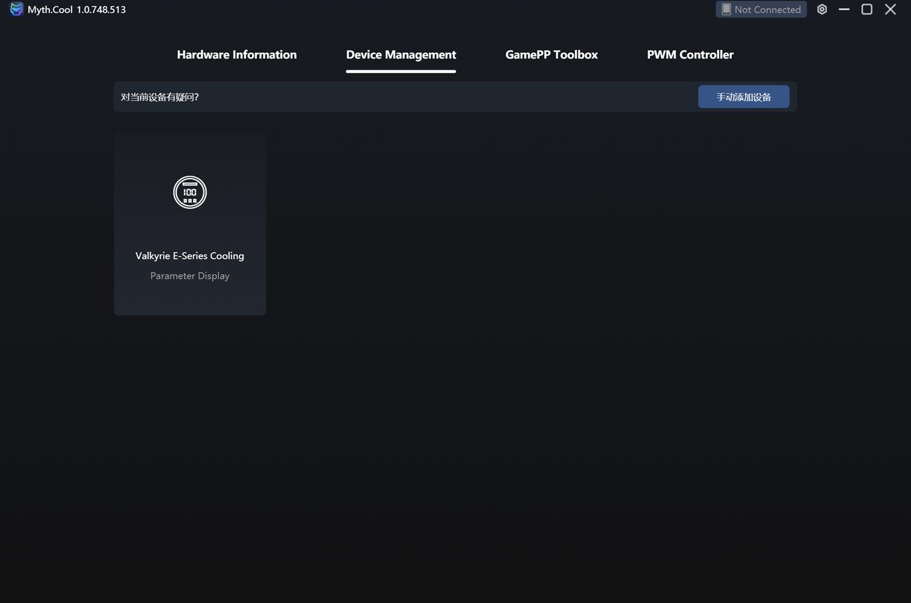911x603 pixels.
Task: Click the Valkyrie cooling device round icon
Action: click(x=189, y=192)
